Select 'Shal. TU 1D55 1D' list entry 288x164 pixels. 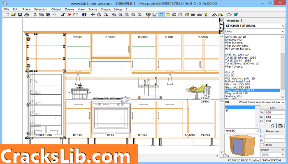[237, 55]
